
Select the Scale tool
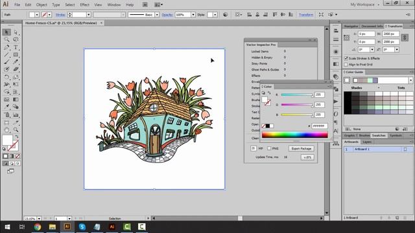point(16,77)
